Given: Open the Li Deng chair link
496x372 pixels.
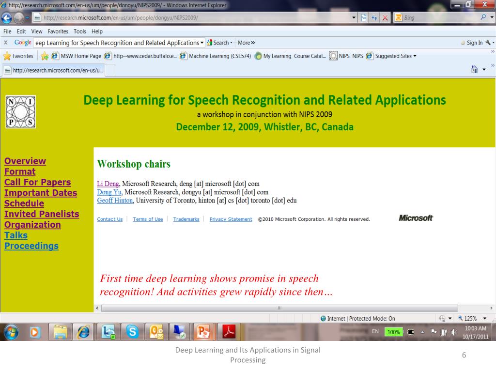Looking at the screenshot, I should [x=108, y=184].
